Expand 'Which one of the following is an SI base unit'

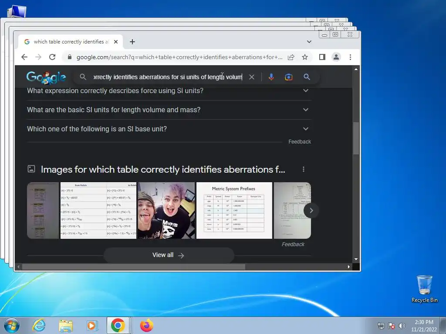[169, 129]
